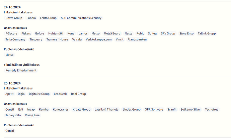Click the Lamor tag
The image size is (231, 138).
point(83,33)
